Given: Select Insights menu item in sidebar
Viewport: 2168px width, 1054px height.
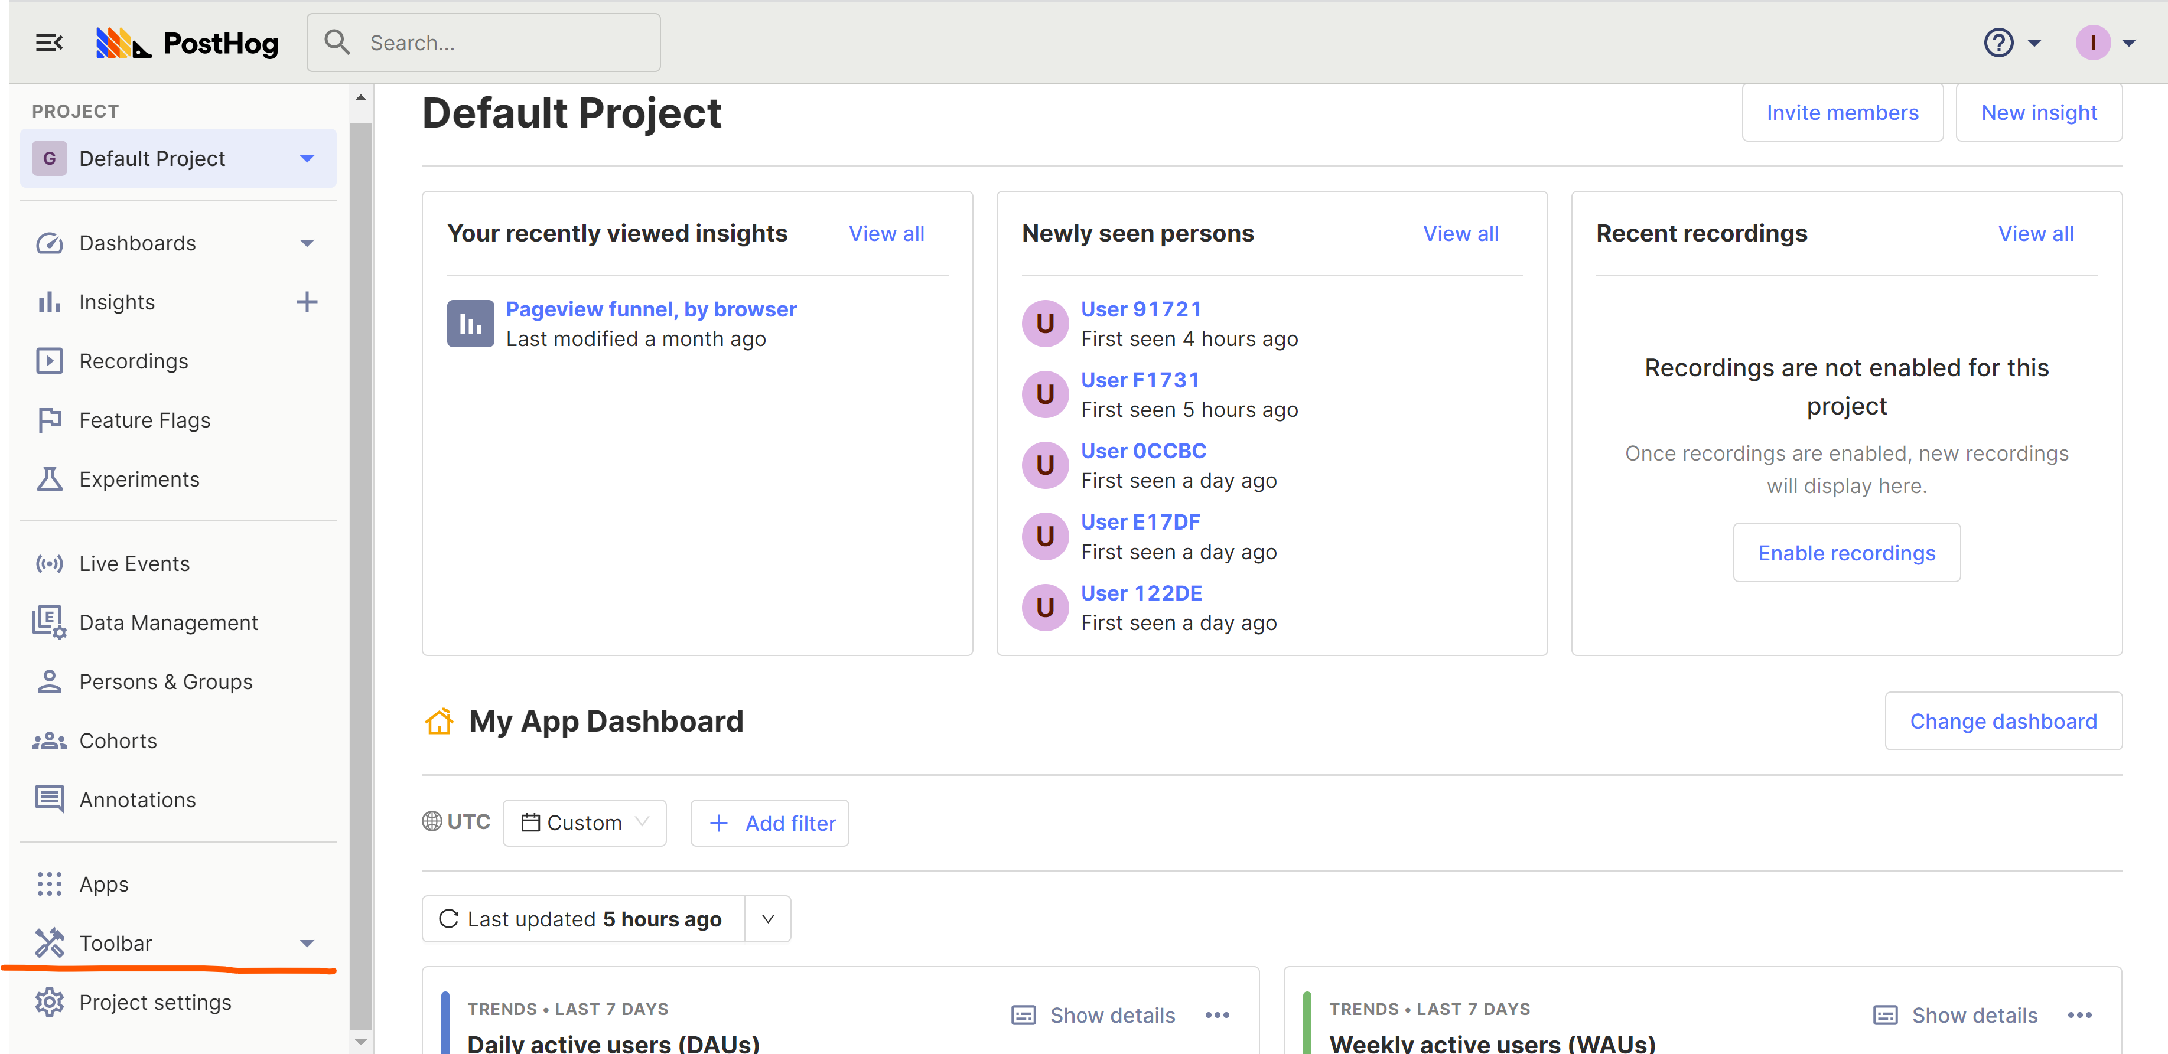Looking at the screenshot, I should click(116, 301).
